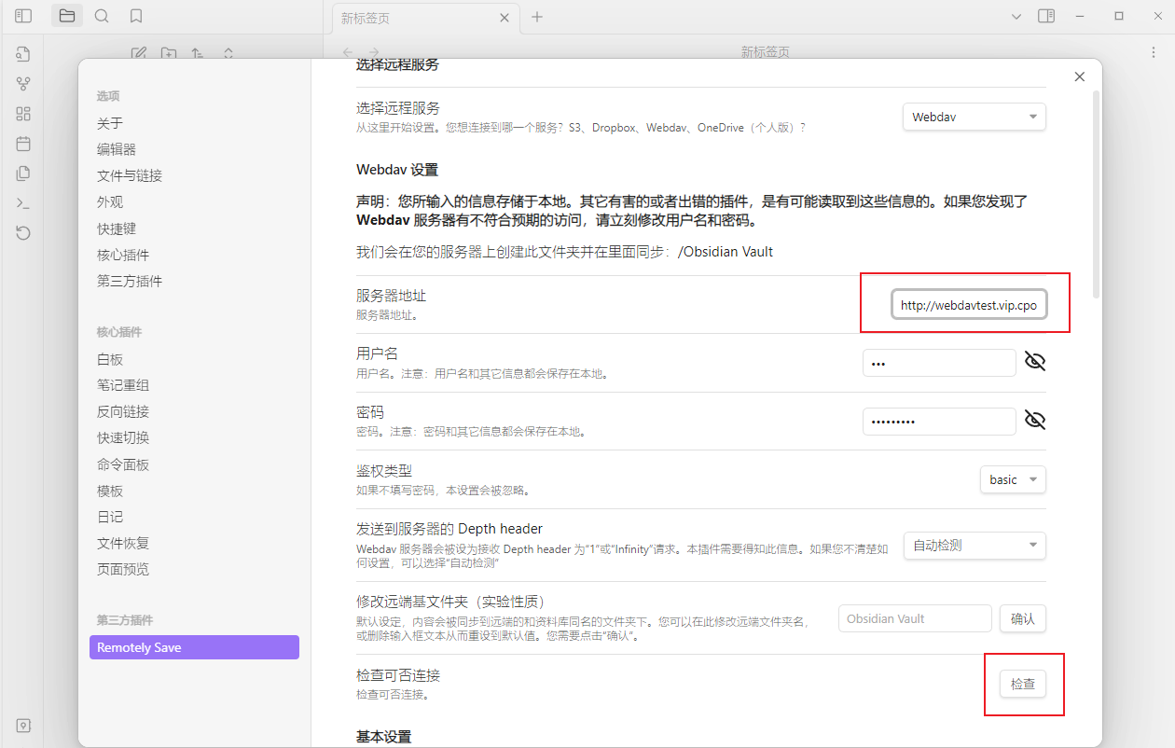Toggle the right sidebar icon
This screenshot has width=1175, height=748.
[x=1046, y=16]
